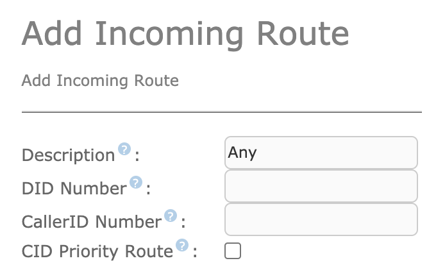Screen dimensions: 445x263
Task: Click the word 'Route' in the large heading
Action: click(x=303, y=34)
